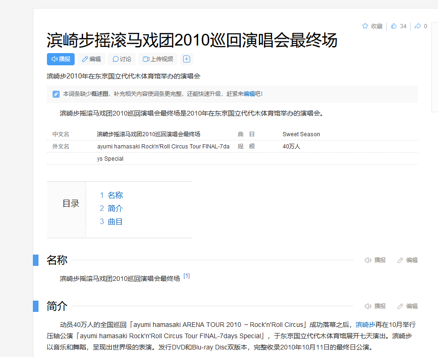Click the blue 播报 audio button
The width and height of the screenshot is (438, 357).
tap(61, 59)
